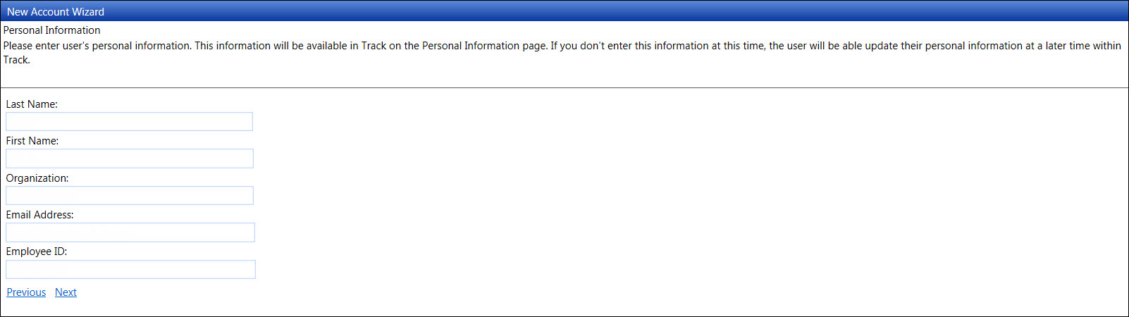Click the words 'at a later time' in instructions
The width and height of the screenshot is (1129, 317).
1057,46
